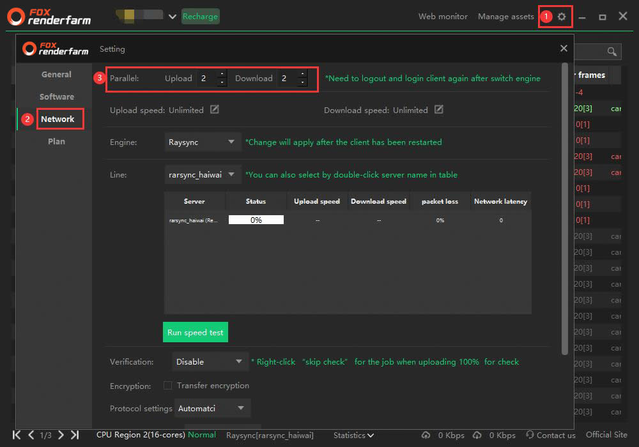
Task: Increase parallel Upload count
Action: [x=222, y=73]
